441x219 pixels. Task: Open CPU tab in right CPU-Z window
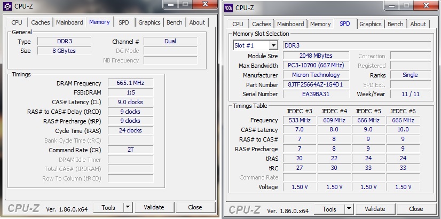click(238, 24)
